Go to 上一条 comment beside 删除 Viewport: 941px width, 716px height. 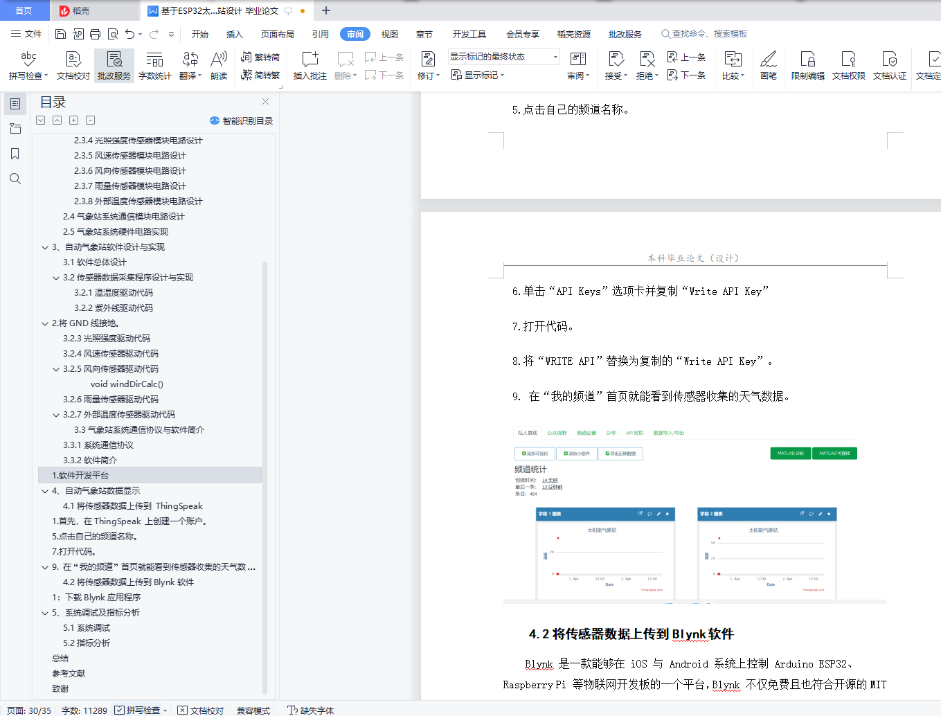tap(384, 57)
